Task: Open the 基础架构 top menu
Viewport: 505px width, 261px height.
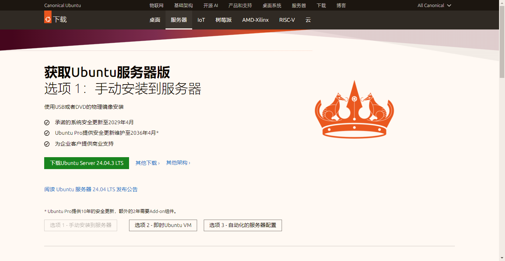Action: tap(183, 5)
